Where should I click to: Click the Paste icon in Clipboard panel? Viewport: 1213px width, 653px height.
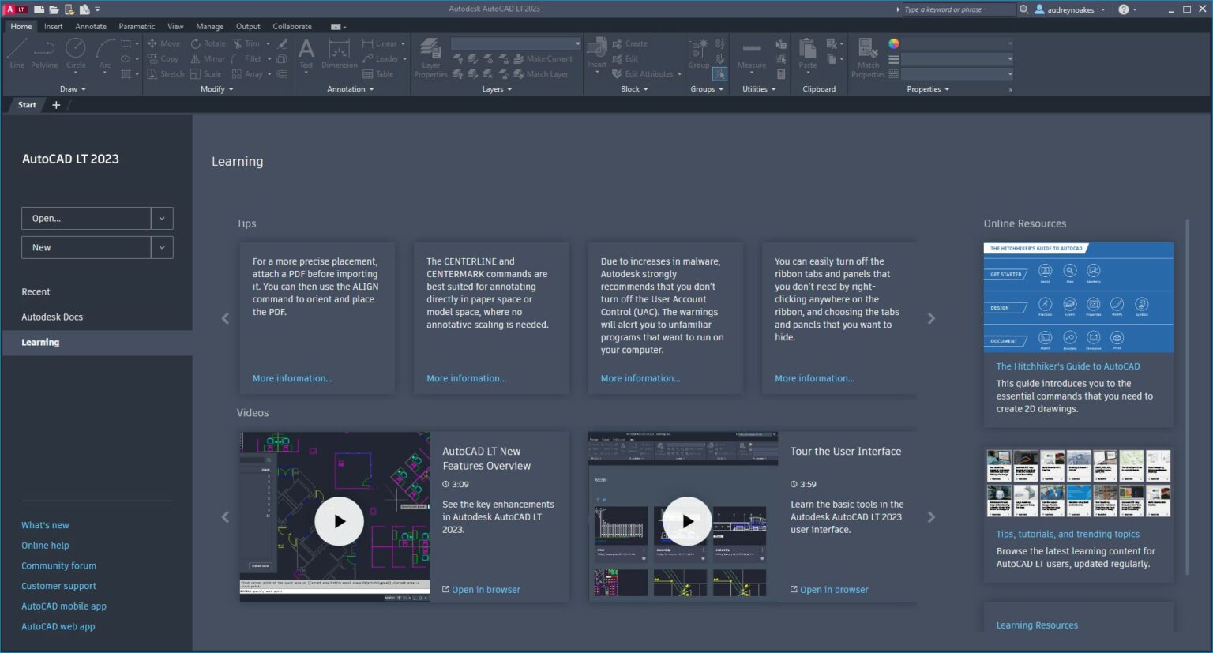(x=806, y=49)
